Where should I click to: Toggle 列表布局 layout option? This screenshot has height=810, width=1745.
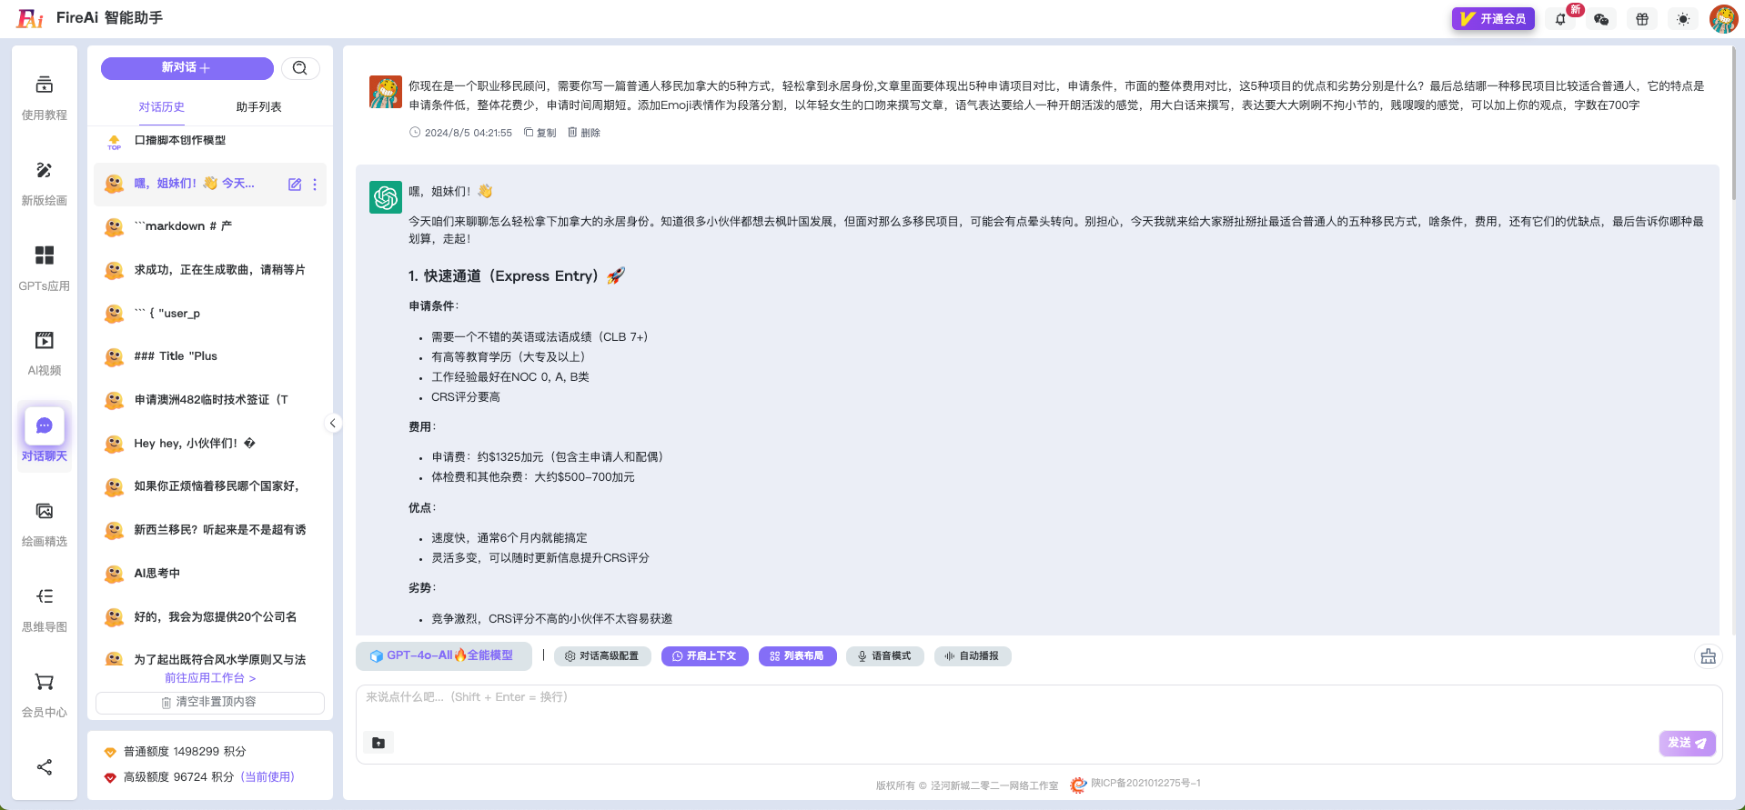(798, 656)
